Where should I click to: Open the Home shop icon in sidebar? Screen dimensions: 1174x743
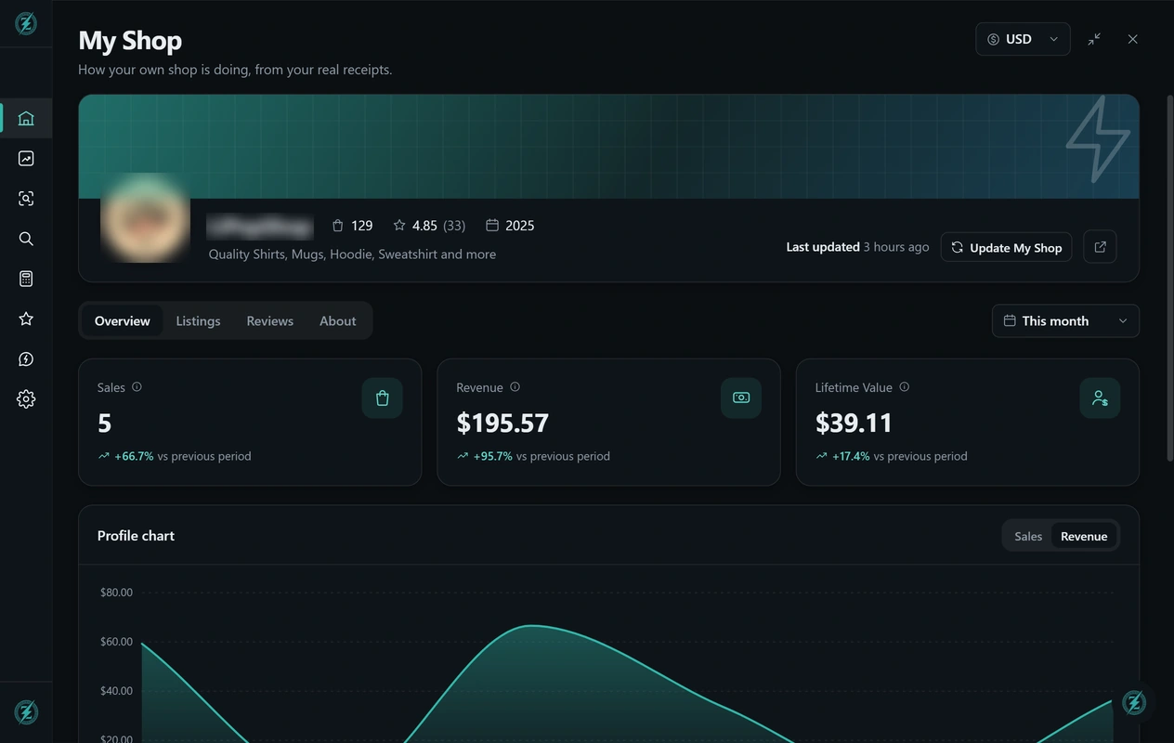tap(26, 118)
